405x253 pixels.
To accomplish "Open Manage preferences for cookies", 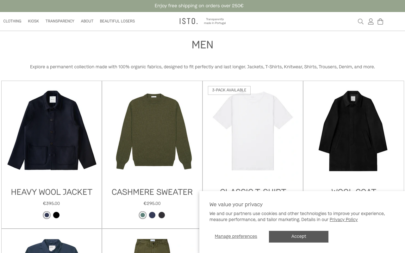I will coord(236,237).
